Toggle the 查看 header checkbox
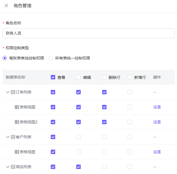177x174 pixels. [53, 77]
